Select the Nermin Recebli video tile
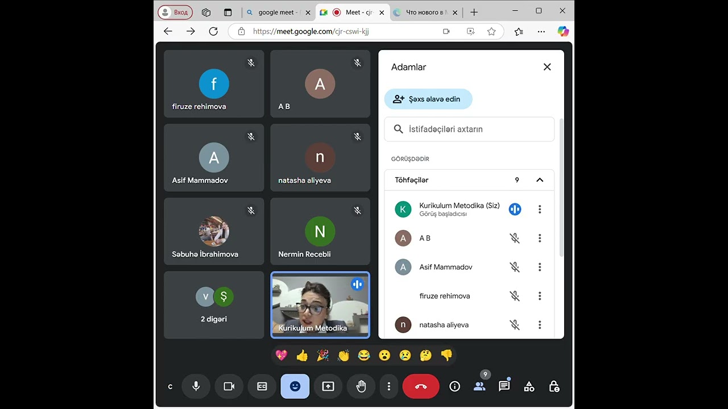The width and height of the screenshot is (728, 409). click(x=320, y=231)
